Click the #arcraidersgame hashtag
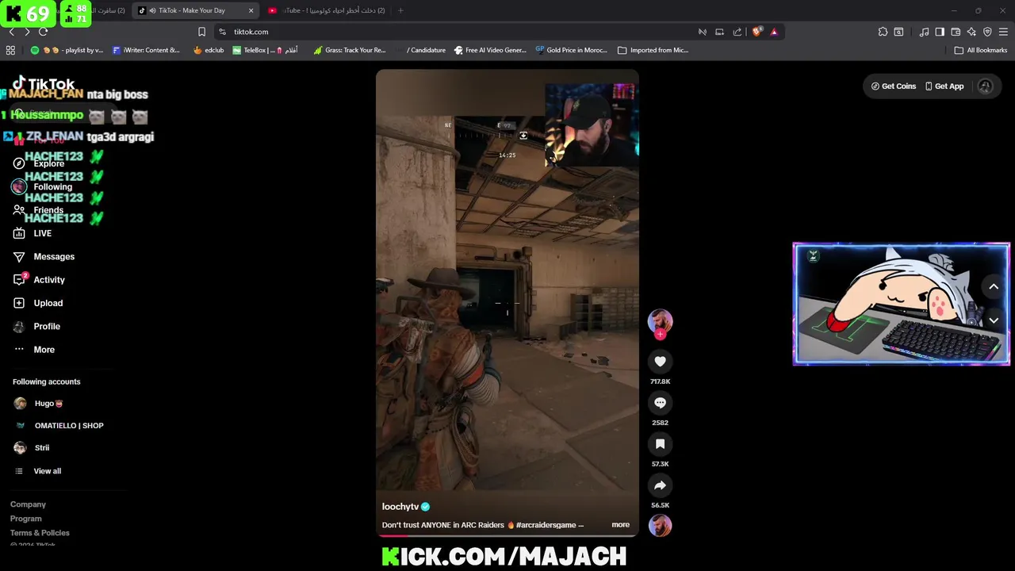 546,525
